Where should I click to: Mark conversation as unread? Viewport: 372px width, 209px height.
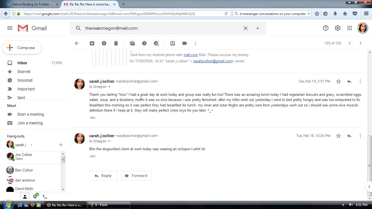tap(132, 43)
